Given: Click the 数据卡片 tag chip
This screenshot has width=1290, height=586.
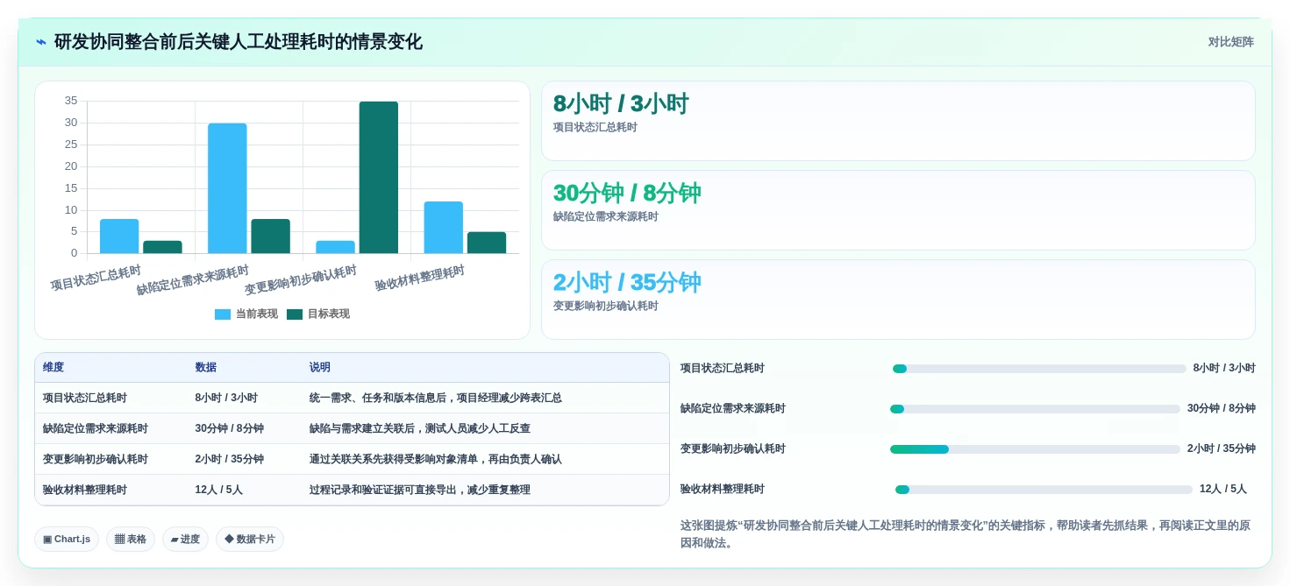Looking at the screenshot, I should [x=250, y=540].
